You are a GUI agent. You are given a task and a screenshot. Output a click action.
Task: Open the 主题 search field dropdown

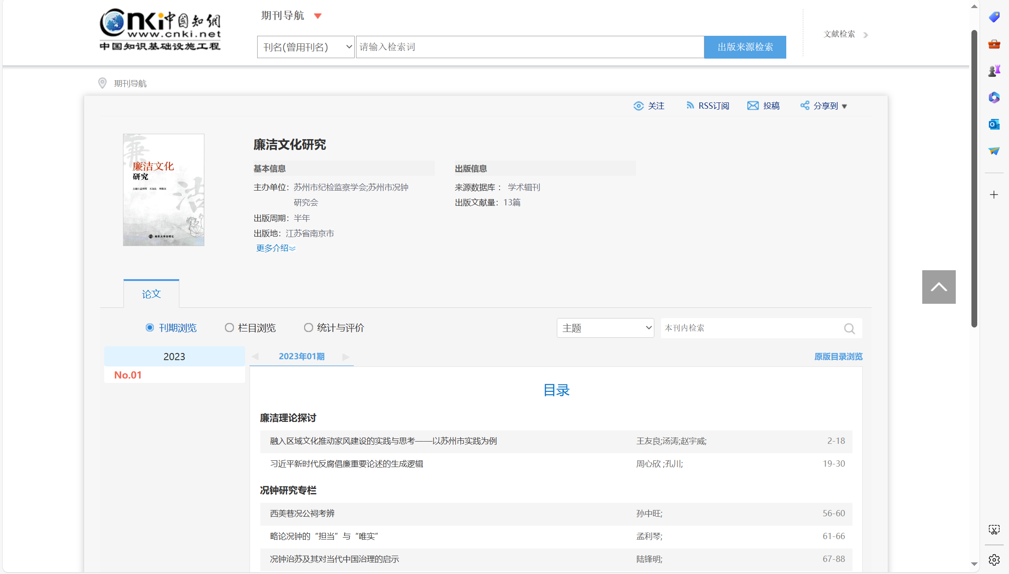click(x=606, y=328)
